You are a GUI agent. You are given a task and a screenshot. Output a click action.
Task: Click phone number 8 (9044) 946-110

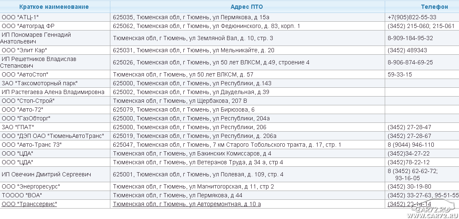411,145
